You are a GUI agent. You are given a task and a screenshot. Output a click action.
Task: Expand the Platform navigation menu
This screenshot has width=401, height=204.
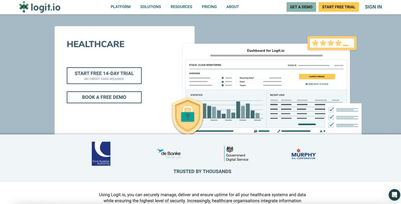[120, 7]
